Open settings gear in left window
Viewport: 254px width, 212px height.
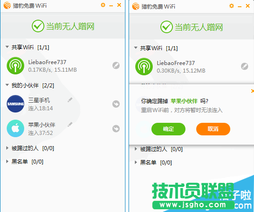point(103,5)
